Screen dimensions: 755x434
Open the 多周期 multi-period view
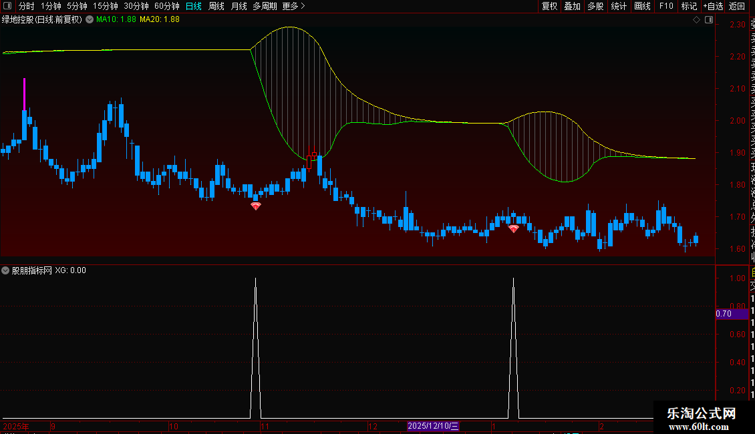click(265, 6)
